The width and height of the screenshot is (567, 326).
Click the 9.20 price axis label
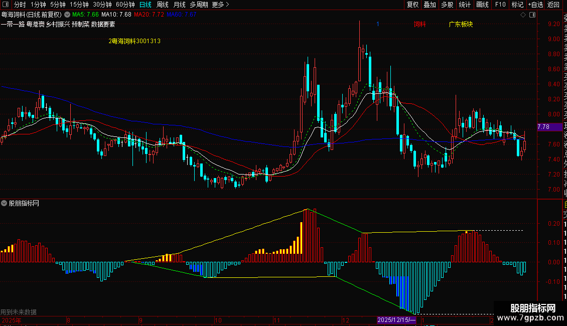553,24
